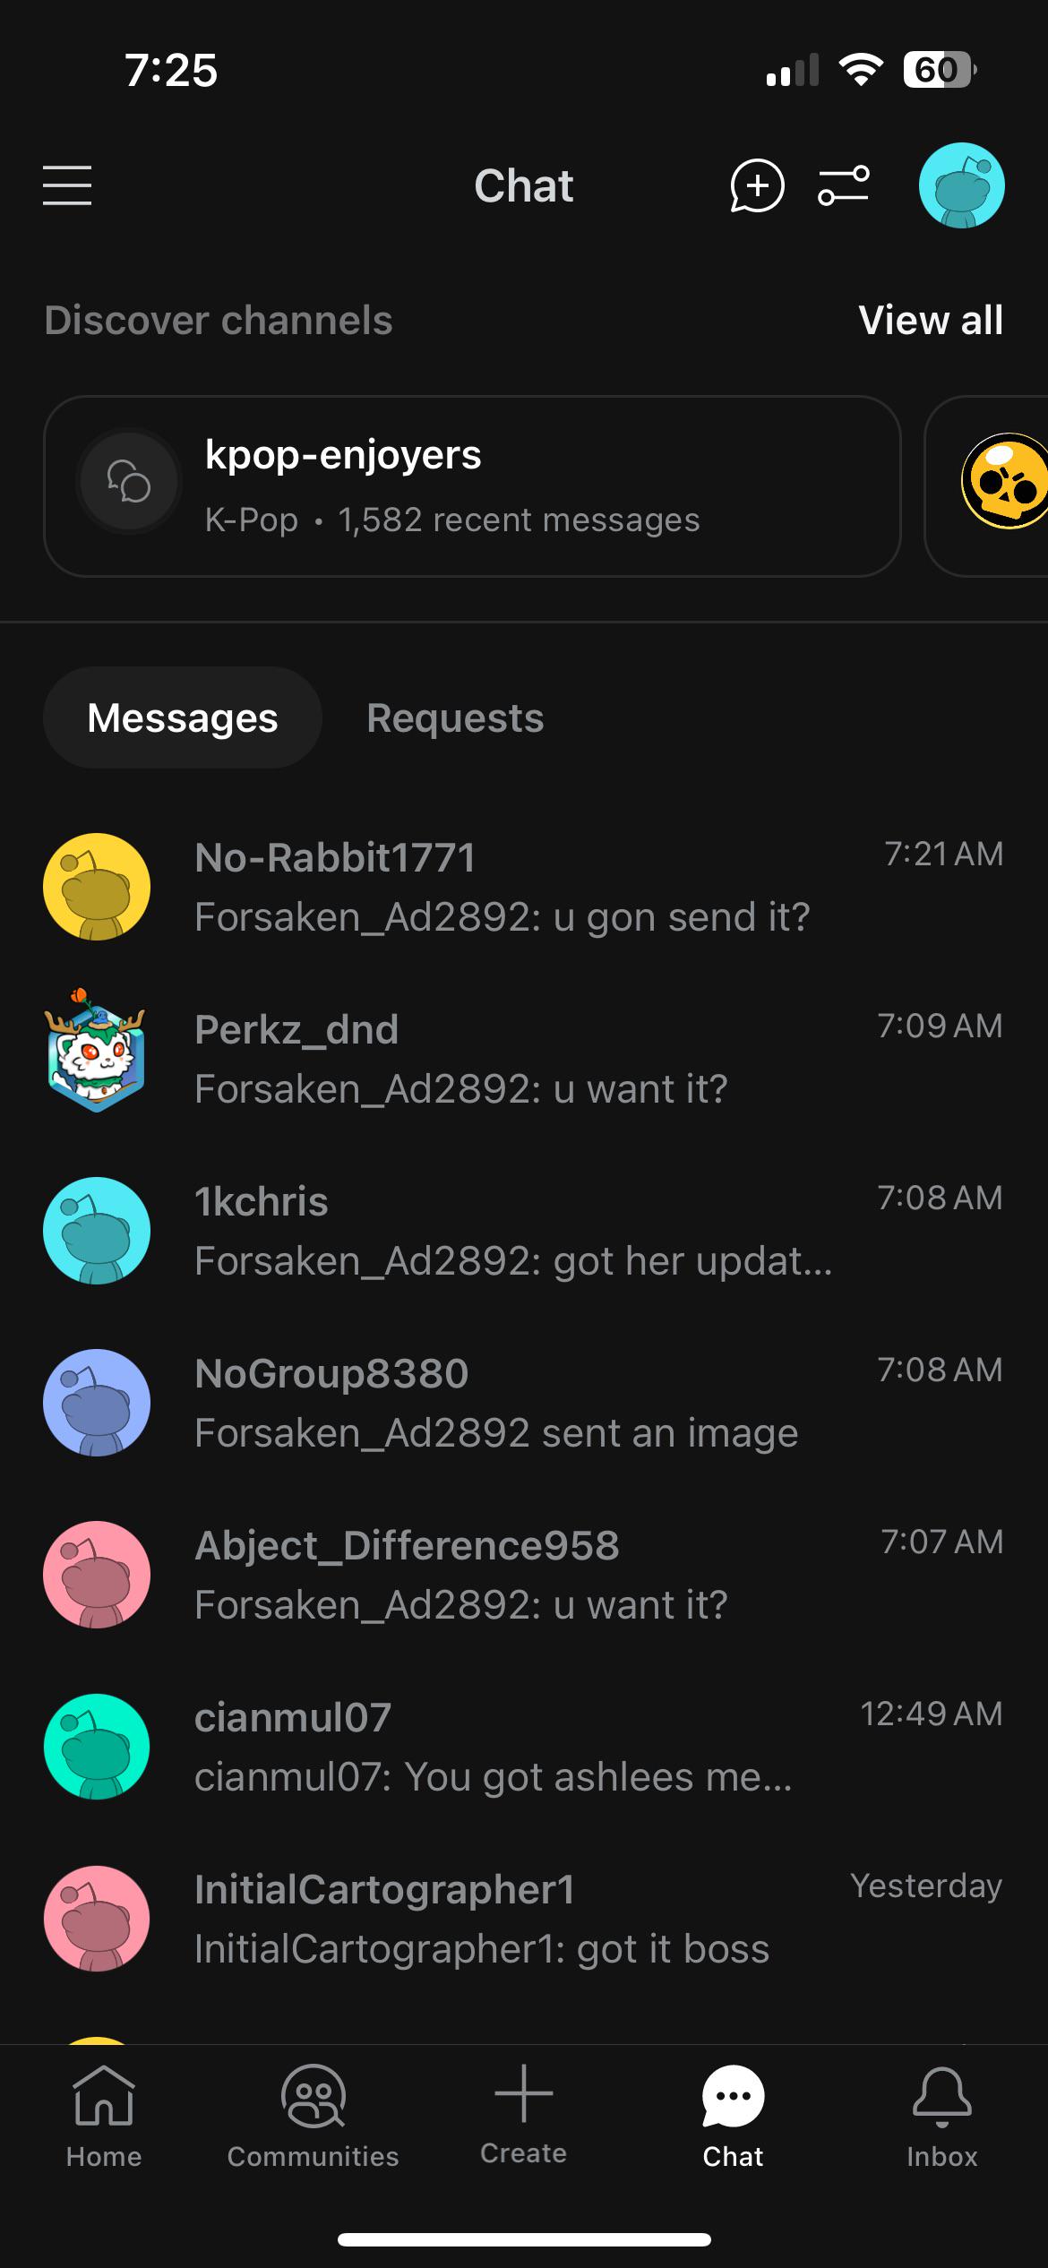This screenshot has width=1048, height=2268.
Task: Open NoGroup8380 image message chat
Action: tap(524, 1403)
